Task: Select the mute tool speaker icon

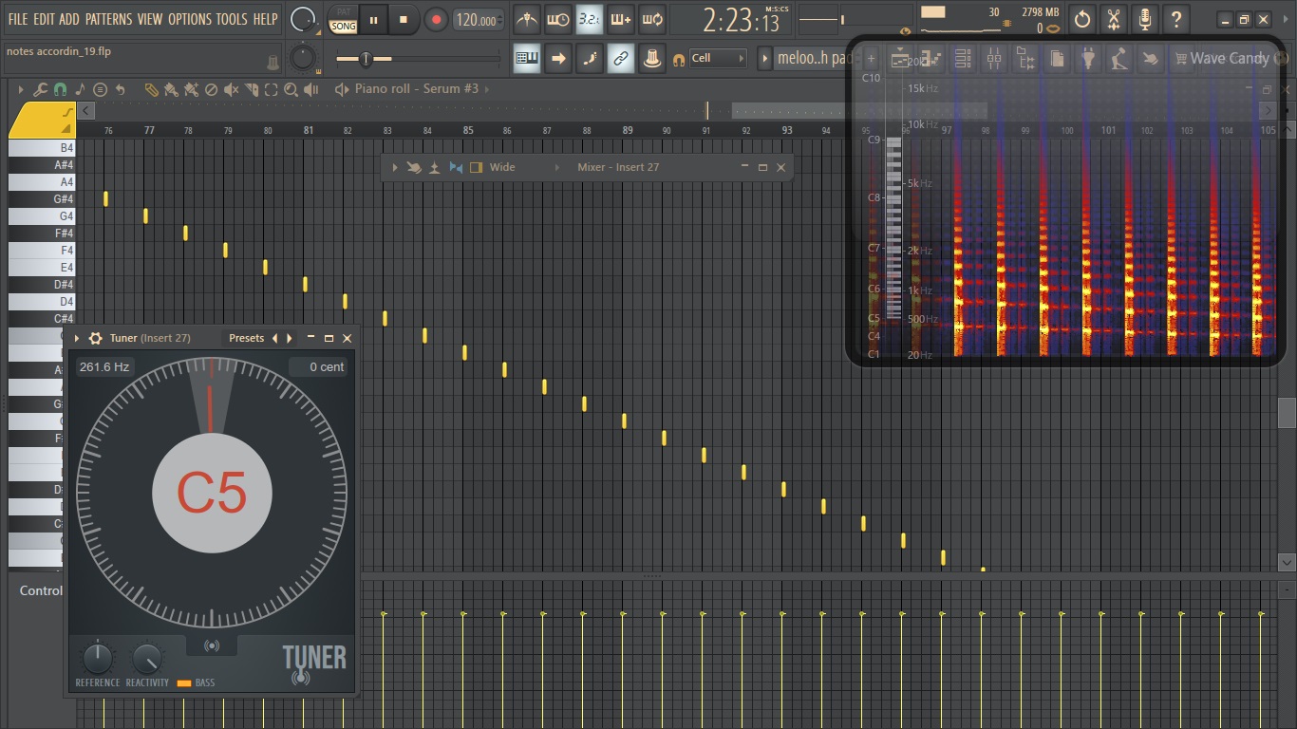Action: 231,89
